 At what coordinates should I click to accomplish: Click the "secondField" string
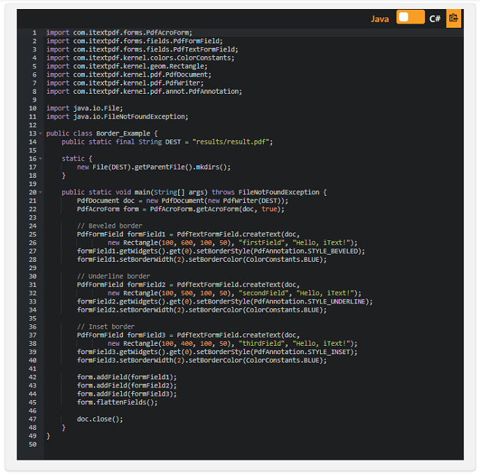click(x=263, y=293)
